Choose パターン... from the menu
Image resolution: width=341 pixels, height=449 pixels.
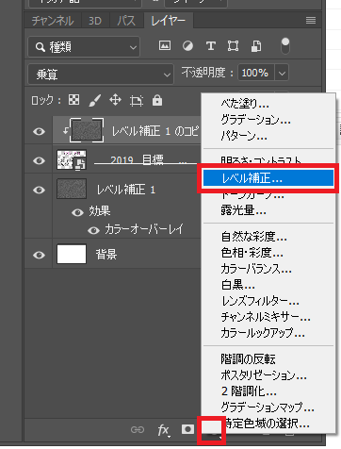coord(268,136)
